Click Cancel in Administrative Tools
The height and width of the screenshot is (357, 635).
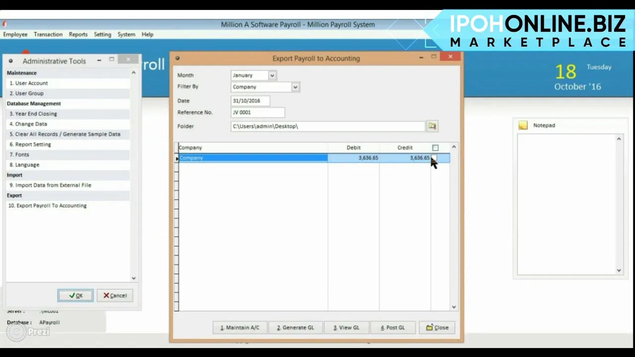115,296
